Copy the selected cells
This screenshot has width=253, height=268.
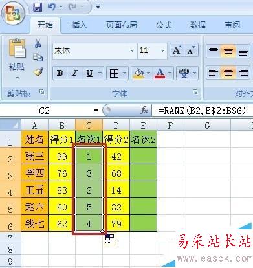pyautogui.click(x=38, y=58)
